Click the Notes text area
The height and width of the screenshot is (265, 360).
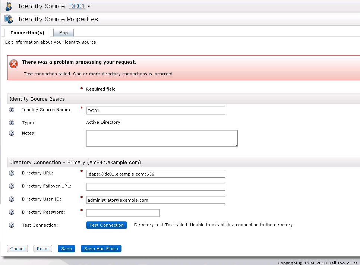tap(161, 138)
